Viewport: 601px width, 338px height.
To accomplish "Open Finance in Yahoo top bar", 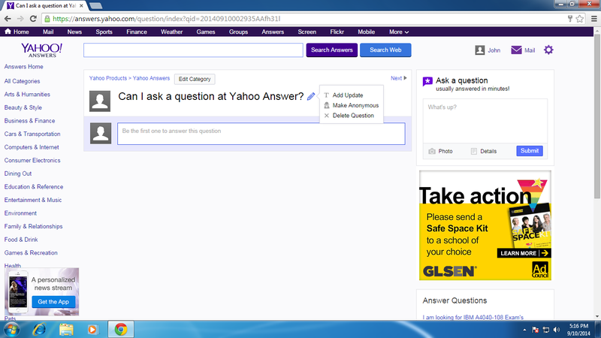I will pyautogui.click(x=137, y=32).
